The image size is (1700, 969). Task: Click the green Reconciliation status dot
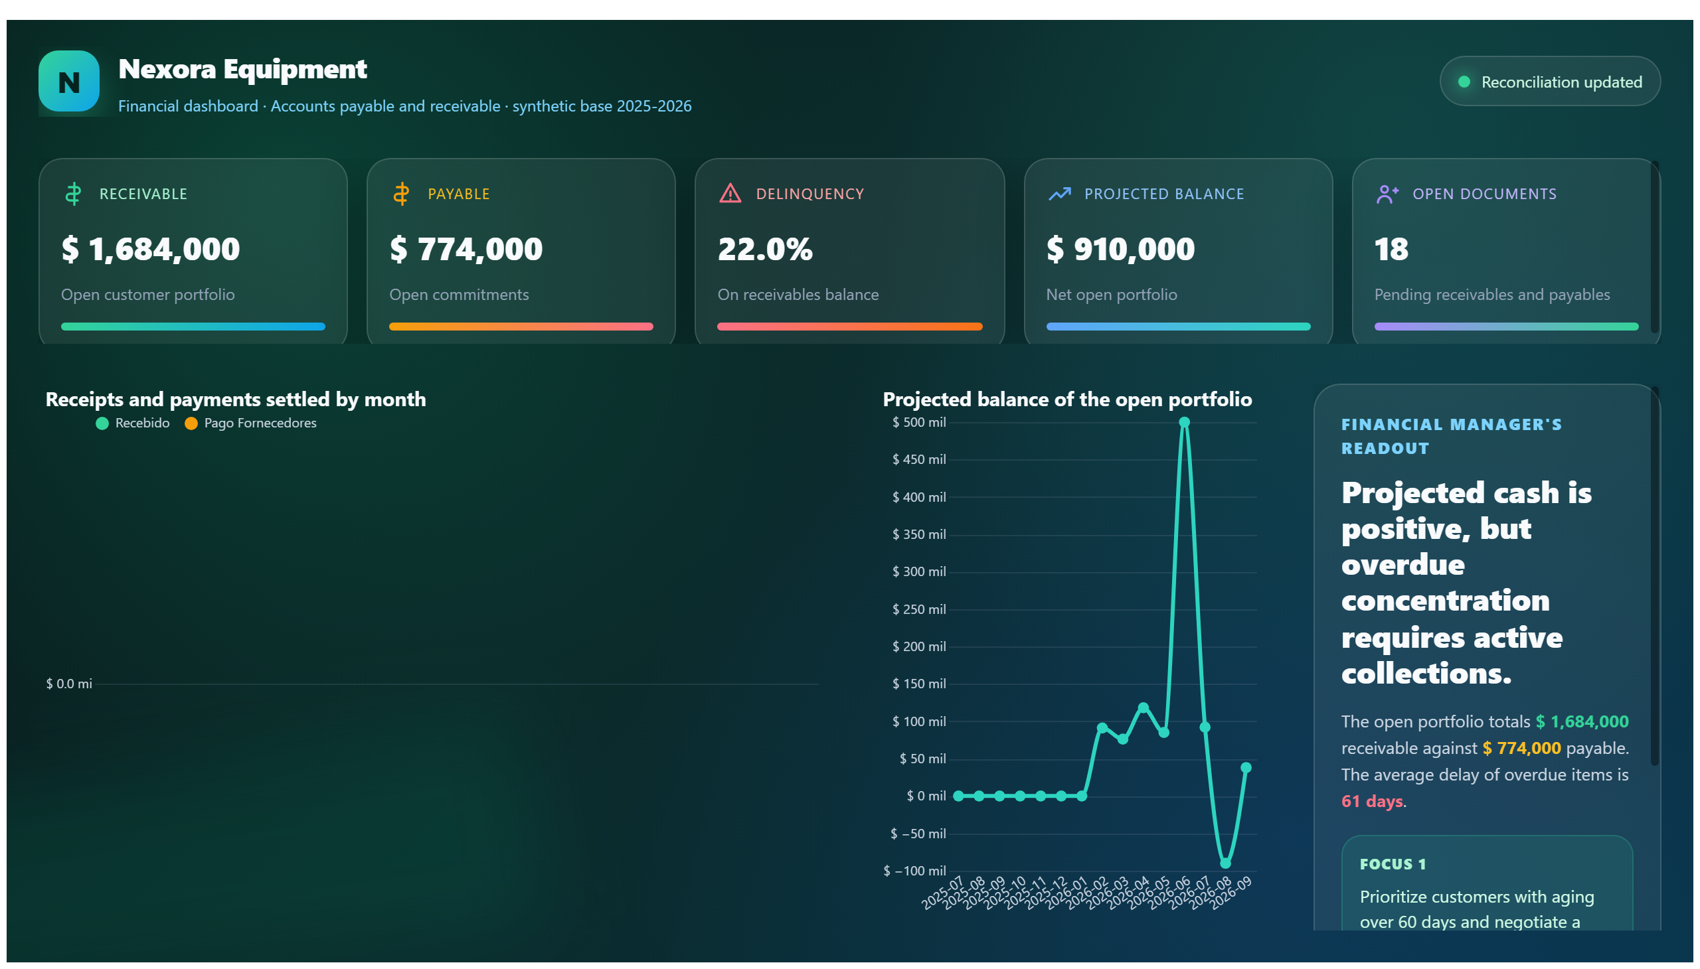point(1464,82)
